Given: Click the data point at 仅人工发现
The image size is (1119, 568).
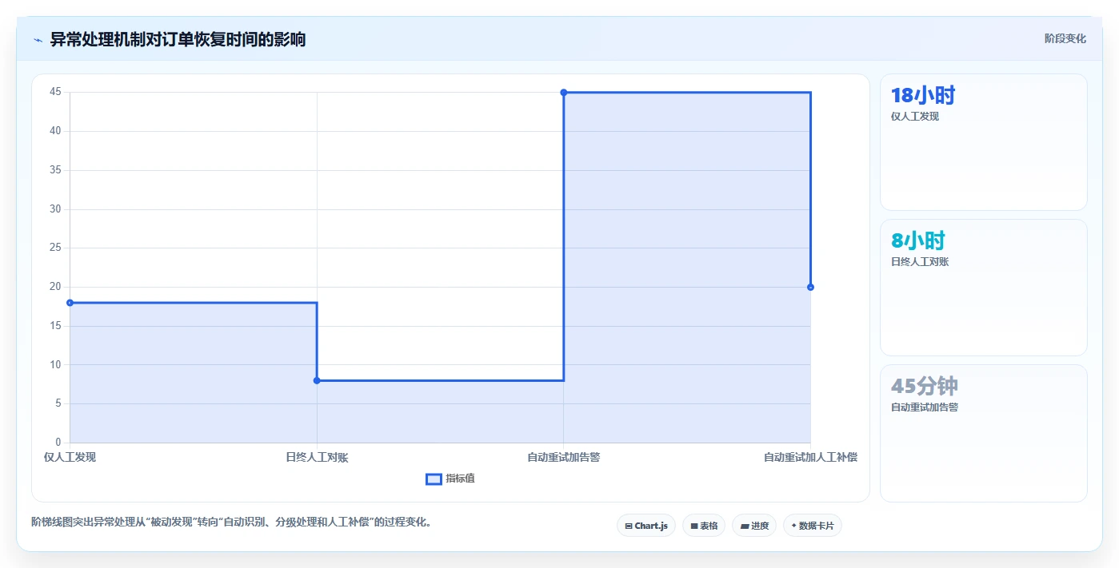Looking at the screenshot, I should pos(70,303).
